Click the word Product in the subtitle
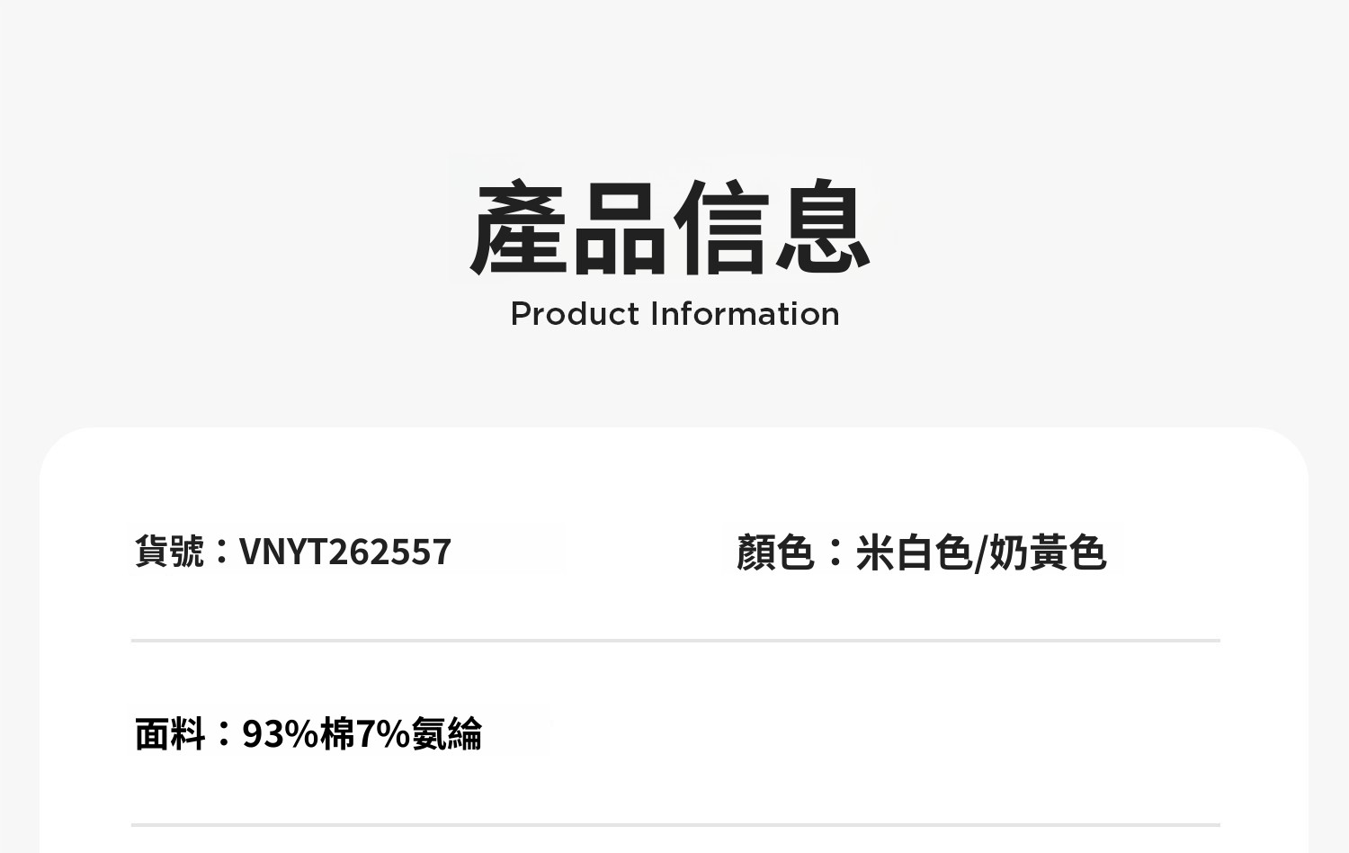The height and width of the screenshot is (853, 1349). (x=575, y=314)
